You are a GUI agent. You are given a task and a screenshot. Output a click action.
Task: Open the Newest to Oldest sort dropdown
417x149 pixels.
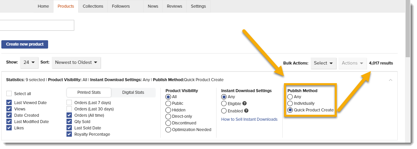click(76, 62)
